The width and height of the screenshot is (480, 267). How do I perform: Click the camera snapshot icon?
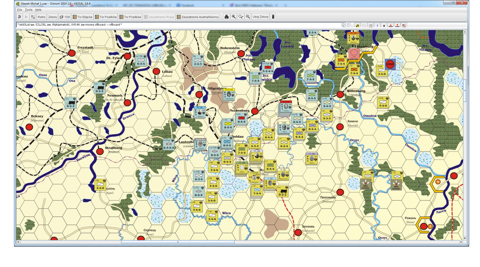tap(226, 17)
